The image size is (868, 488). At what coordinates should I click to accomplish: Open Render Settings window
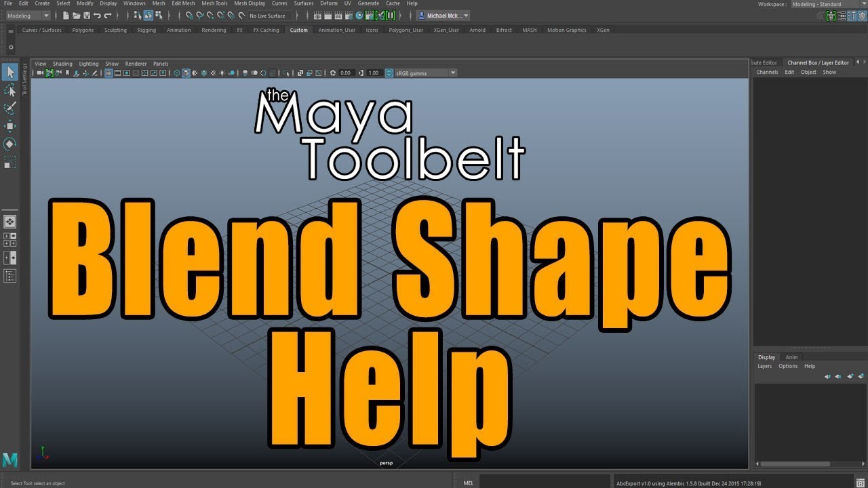tap(349, 15)
